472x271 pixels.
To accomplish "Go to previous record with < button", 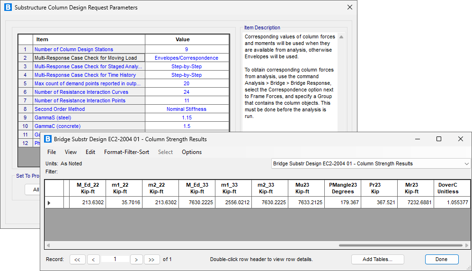I will click(x=93, y=260).
